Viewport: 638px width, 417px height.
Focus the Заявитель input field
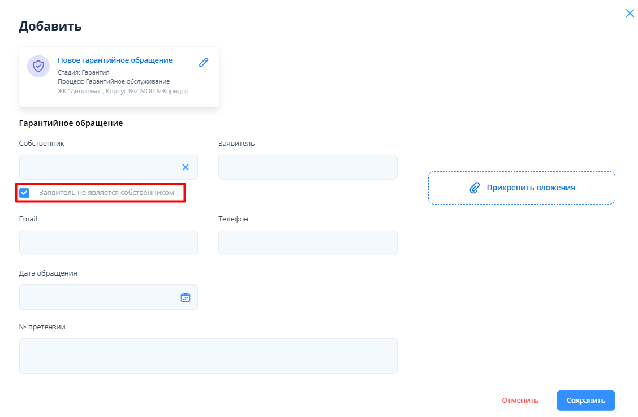pos(308,167)
